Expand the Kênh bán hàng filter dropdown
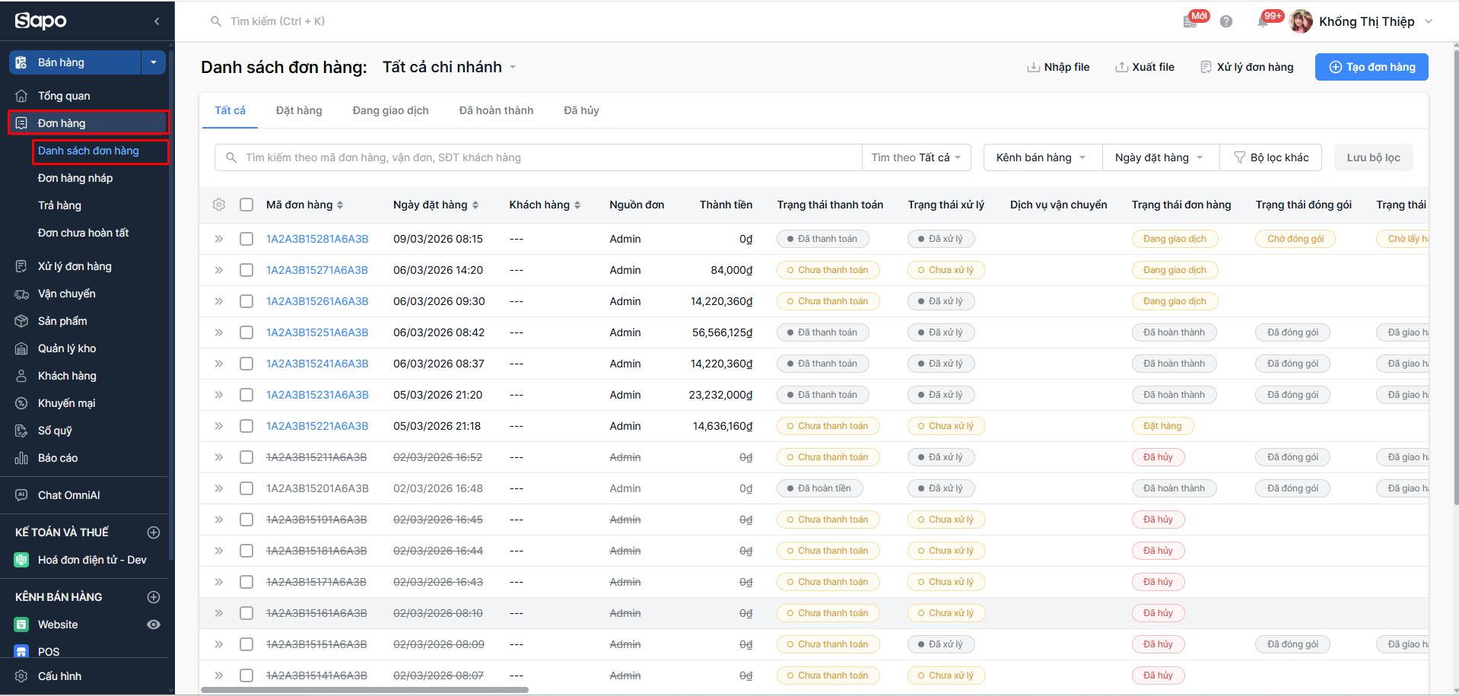 coord(1041,157)
